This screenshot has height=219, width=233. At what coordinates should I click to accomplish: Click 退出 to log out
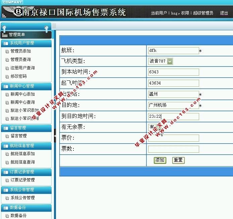tap(224, 13)
